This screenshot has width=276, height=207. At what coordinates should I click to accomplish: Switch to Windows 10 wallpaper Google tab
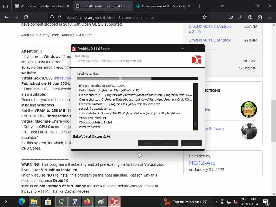(x=42, y=6)
